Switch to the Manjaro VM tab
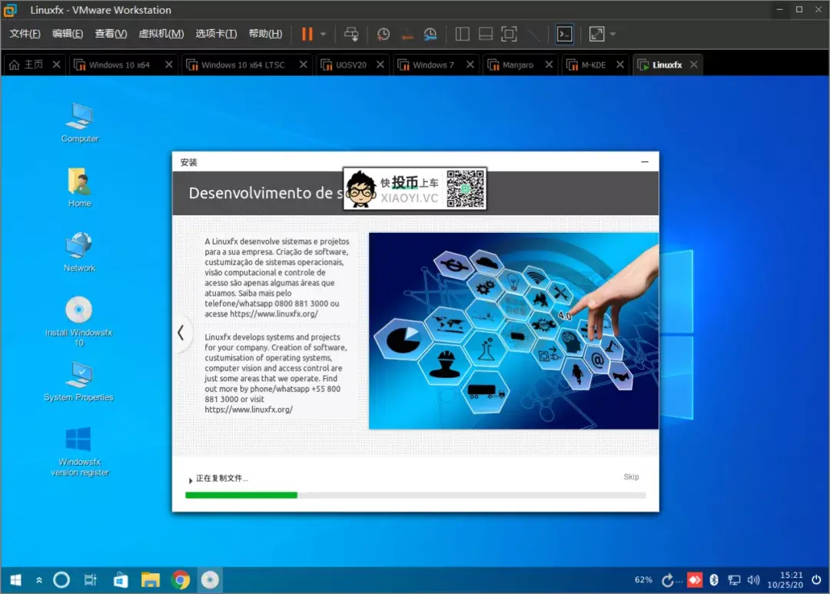The width and height of the screenshot is (830, 594). (x=517, y=65)
